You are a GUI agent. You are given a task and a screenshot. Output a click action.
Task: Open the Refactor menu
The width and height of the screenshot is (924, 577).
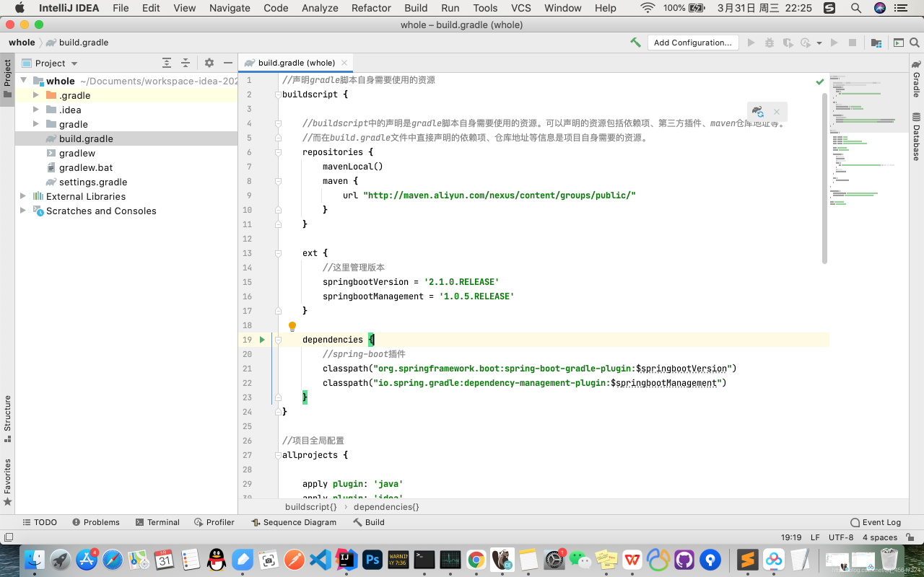click(x=371, y=8)
